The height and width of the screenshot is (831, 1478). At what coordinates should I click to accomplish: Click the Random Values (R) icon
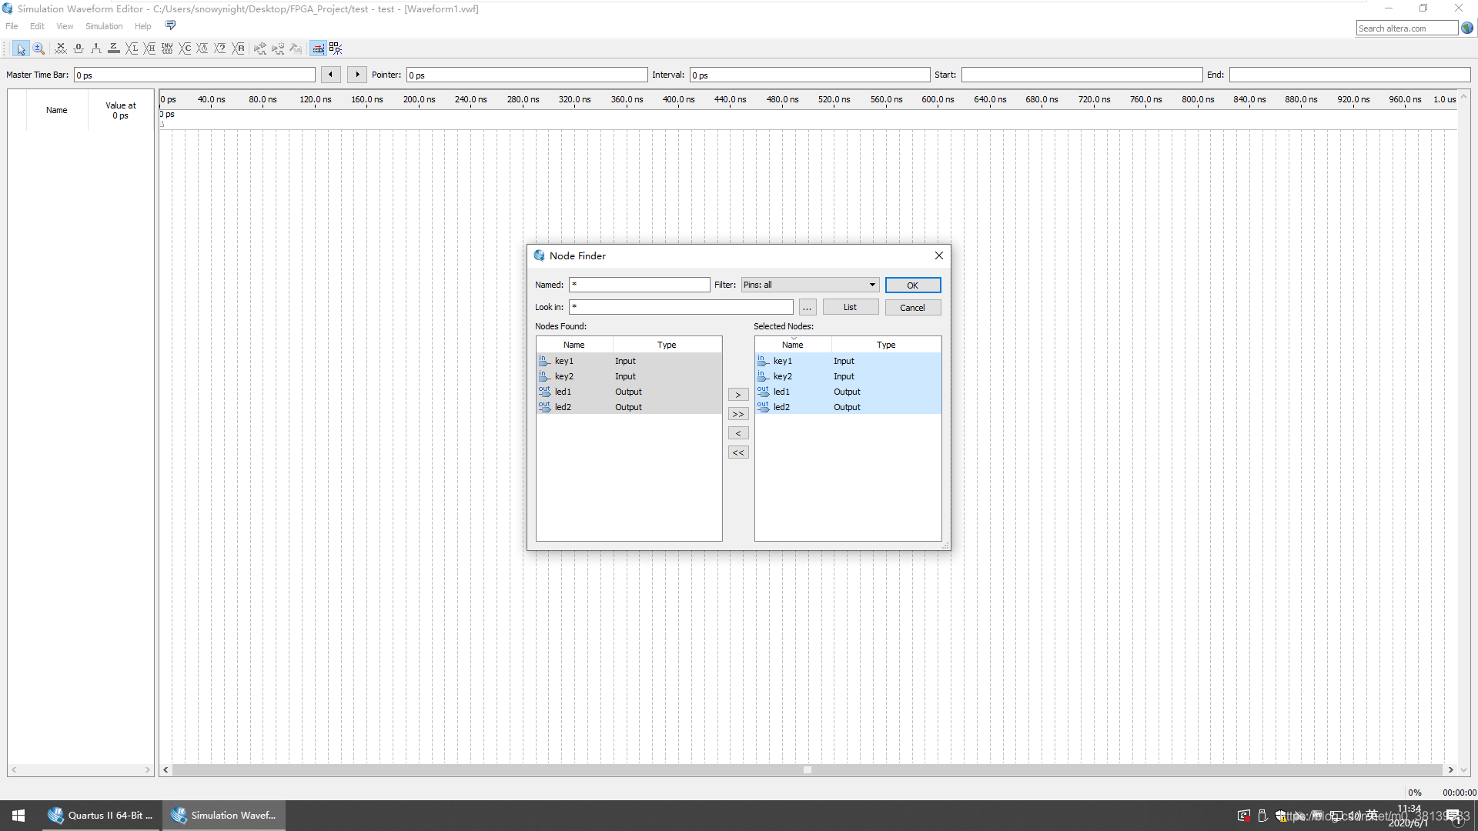click(x=239, y=48)
